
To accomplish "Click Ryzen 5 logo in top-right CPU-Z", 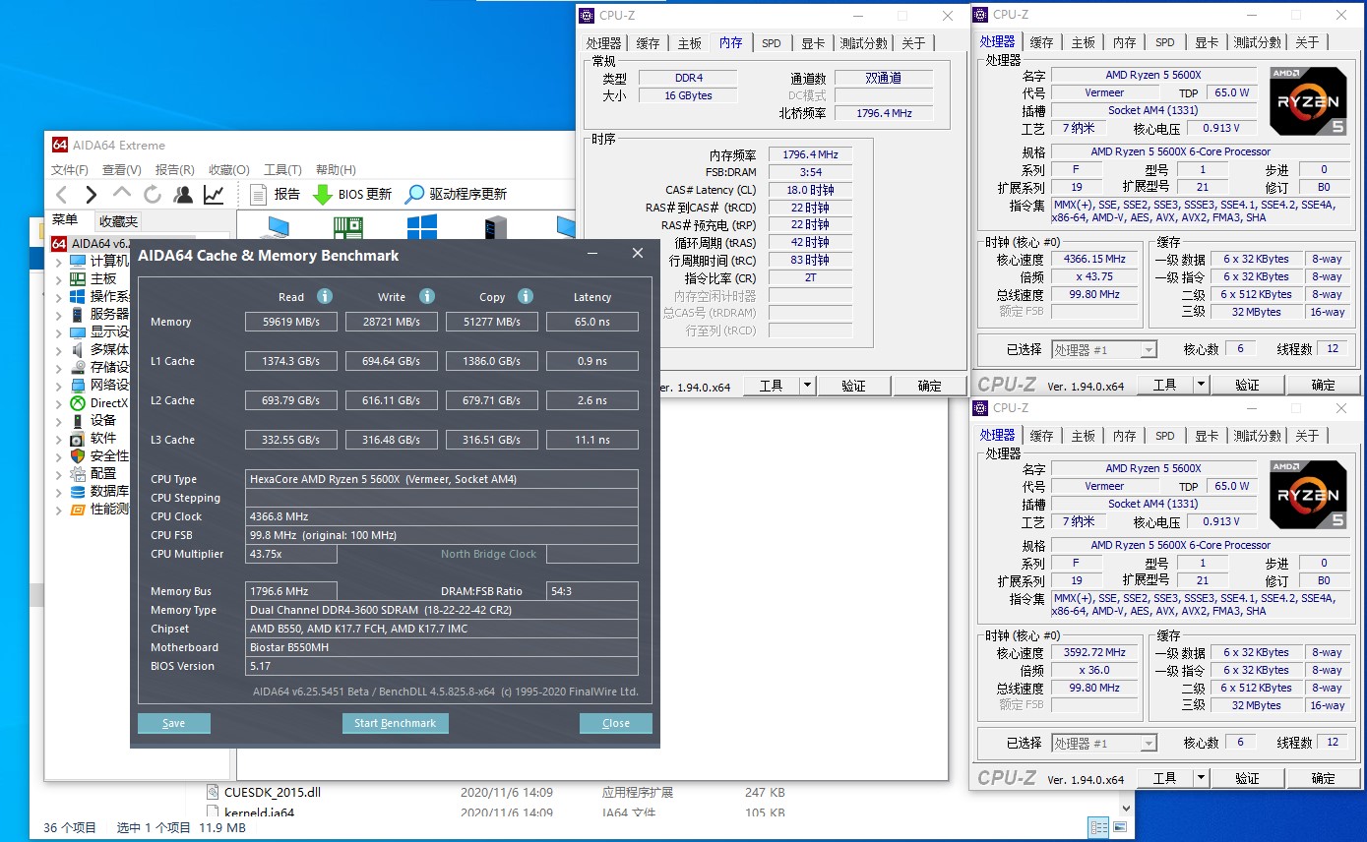I will point(1307,101).
